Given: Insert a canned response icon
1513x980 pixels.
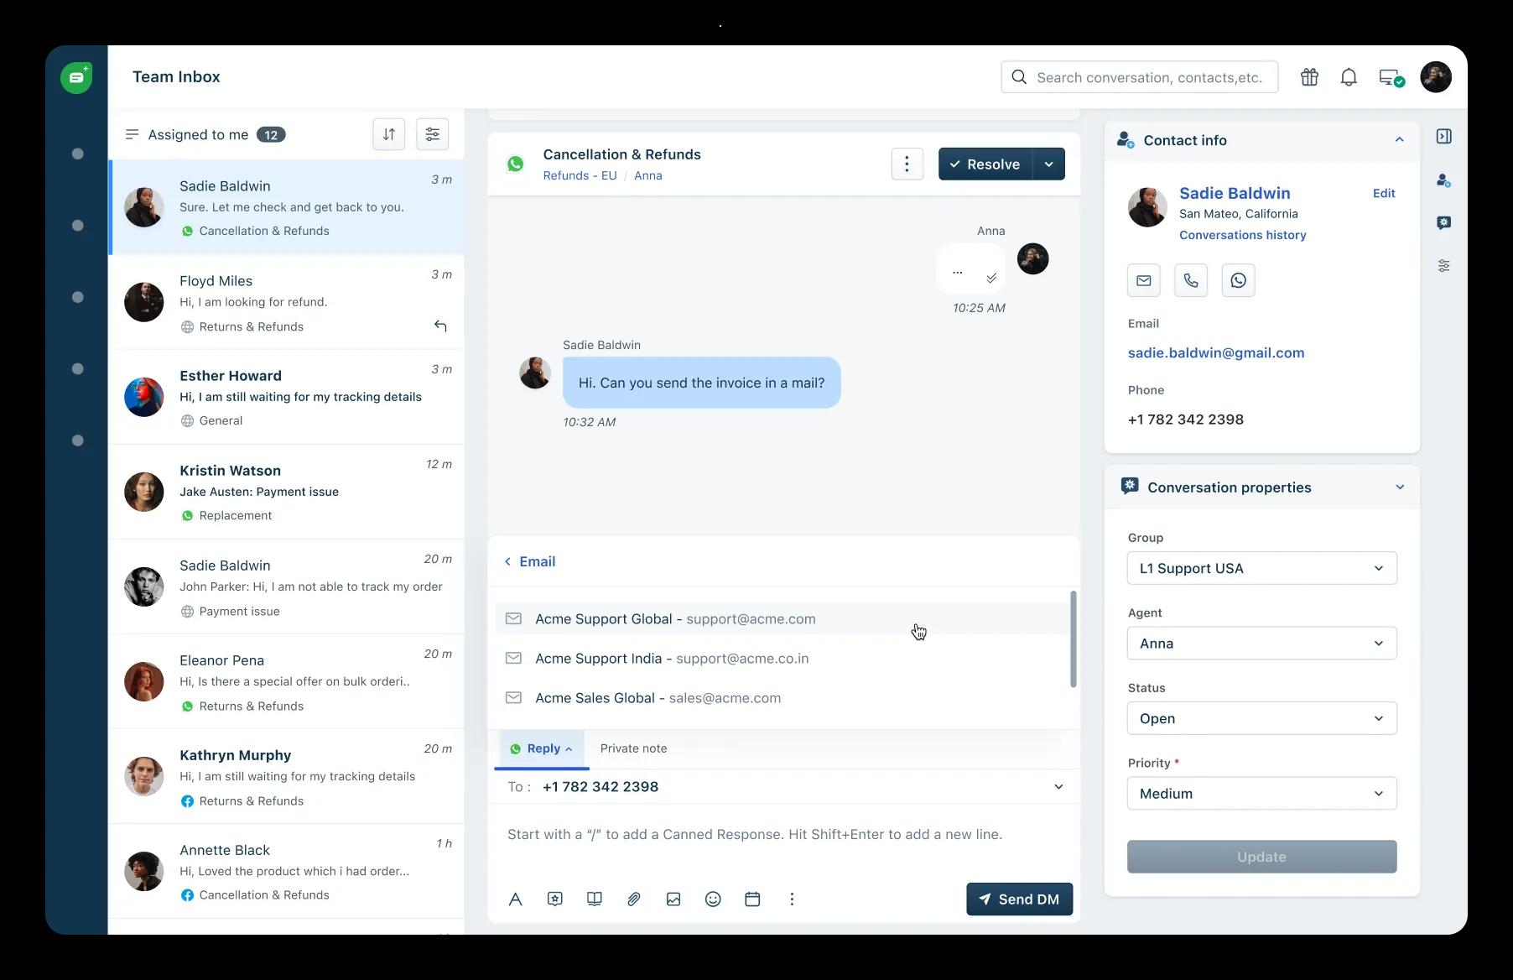Looking at the screenshot, I should coord(554,899).
